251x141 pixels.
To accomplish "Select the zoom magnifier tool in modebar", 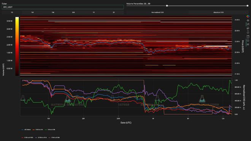I will (248, 24).
